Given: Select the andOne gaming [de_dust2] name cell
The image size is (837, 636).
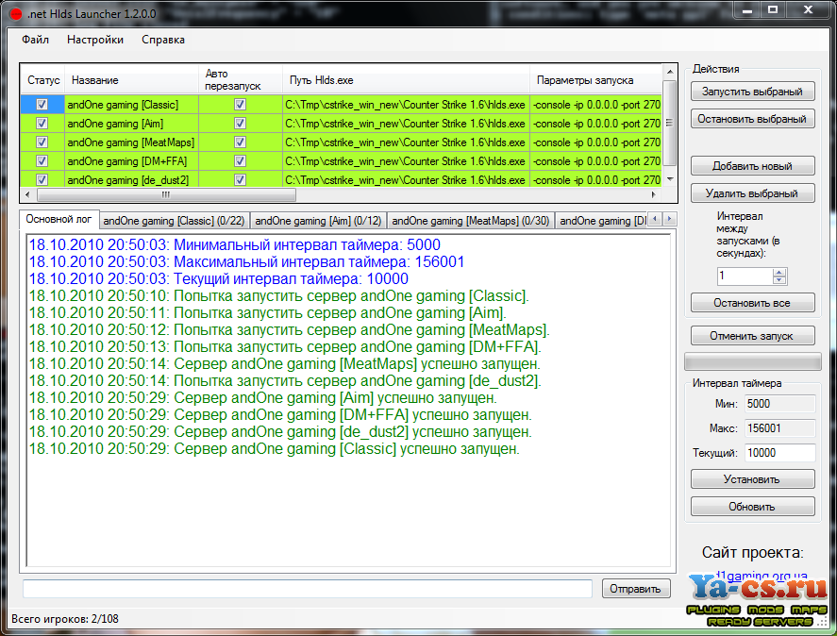Looking at the screenshot, I should [132, 179].
